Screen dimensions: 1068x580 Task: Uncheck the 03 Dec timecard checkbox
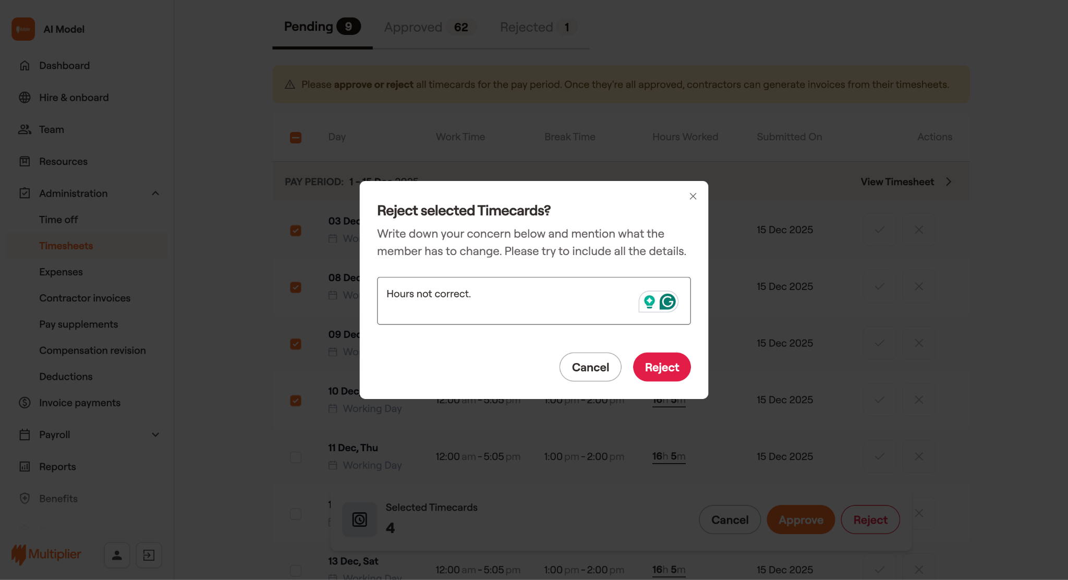pos(296,231)
